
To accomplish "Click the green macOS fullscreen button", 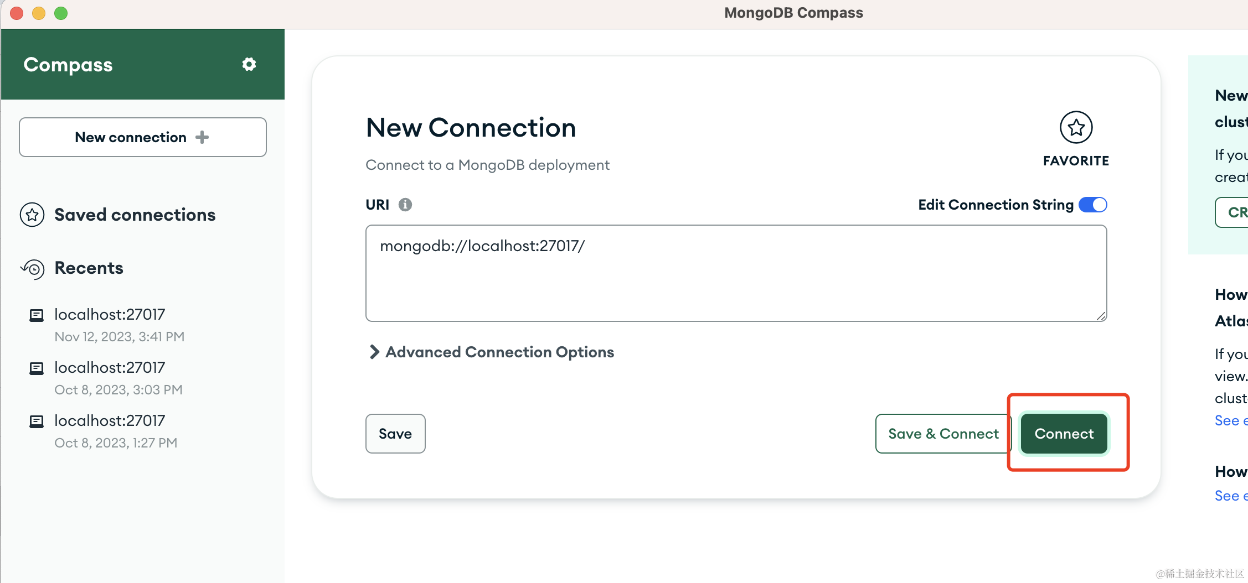I will [61, 13].
